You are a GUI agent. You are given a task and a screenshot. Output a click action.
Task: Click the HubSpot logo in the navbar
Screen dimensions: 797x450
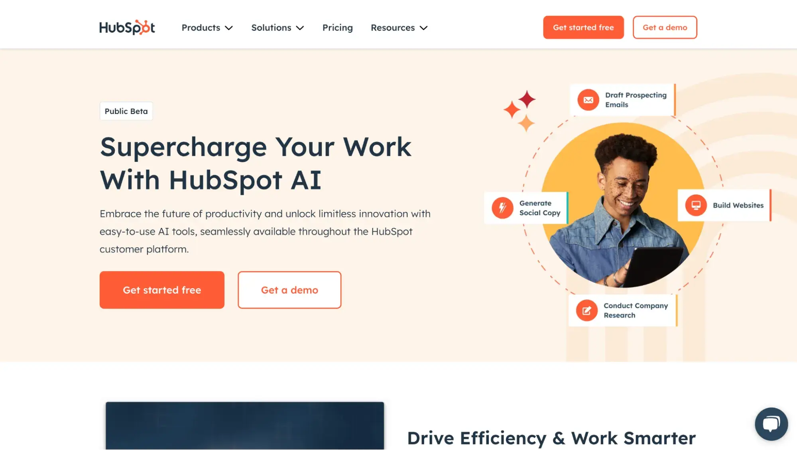127,27
